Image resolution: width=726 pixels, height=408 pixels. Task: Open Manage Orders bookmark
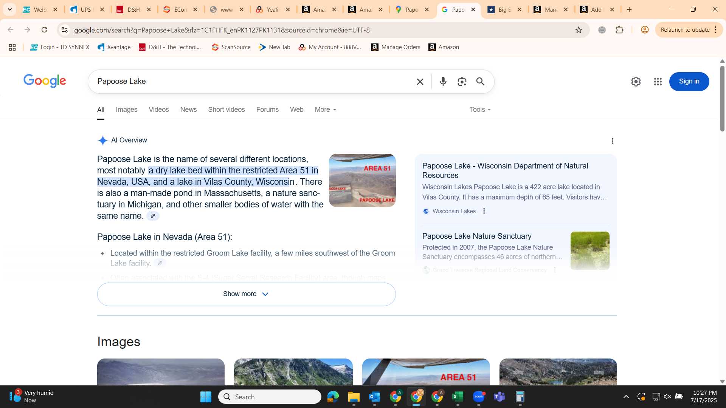click(x=396, y=47)
